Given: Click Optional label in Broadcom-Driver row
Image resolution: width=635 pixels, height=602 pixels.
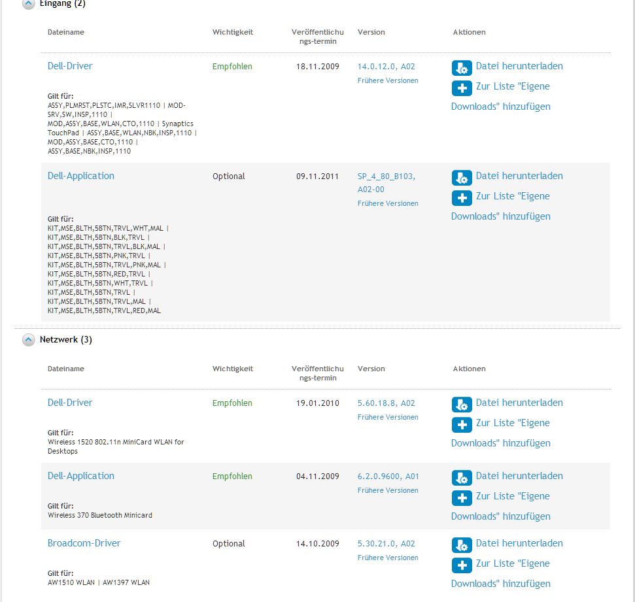Looking at the screenshot, I should (x=228, y=544).
